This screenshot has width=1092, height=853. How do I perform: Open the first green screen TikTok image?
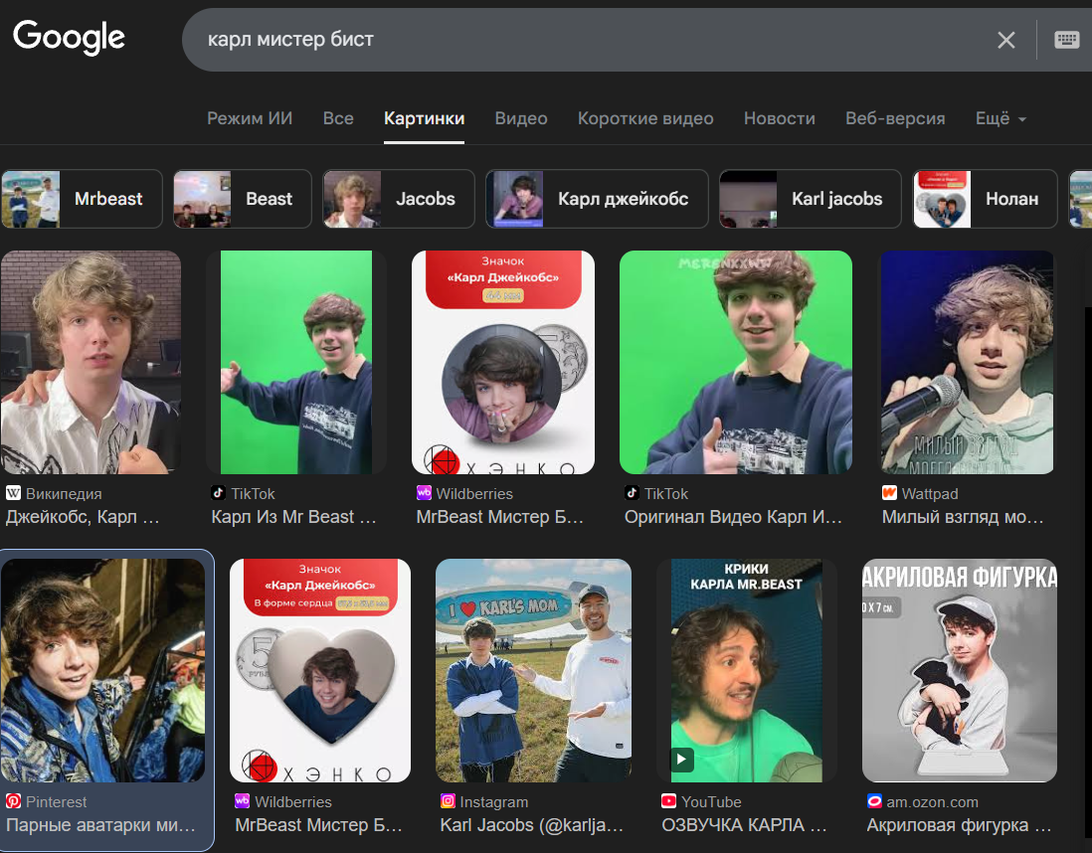click(296, 362)
